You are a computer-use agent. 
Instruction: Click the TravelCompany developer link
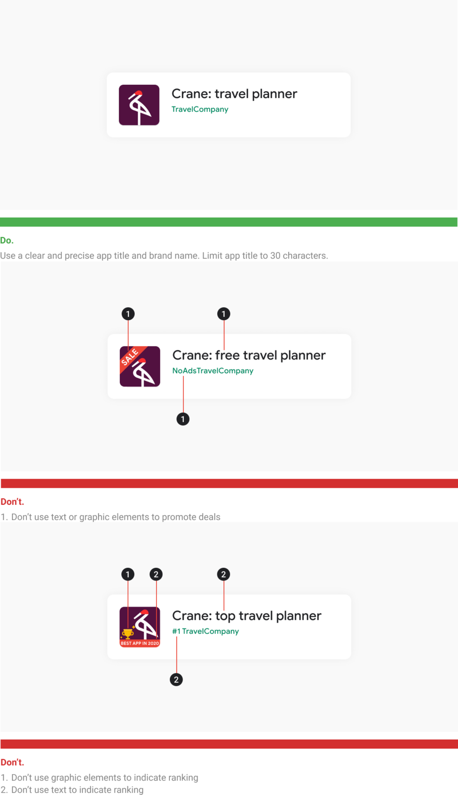point(200,109)
